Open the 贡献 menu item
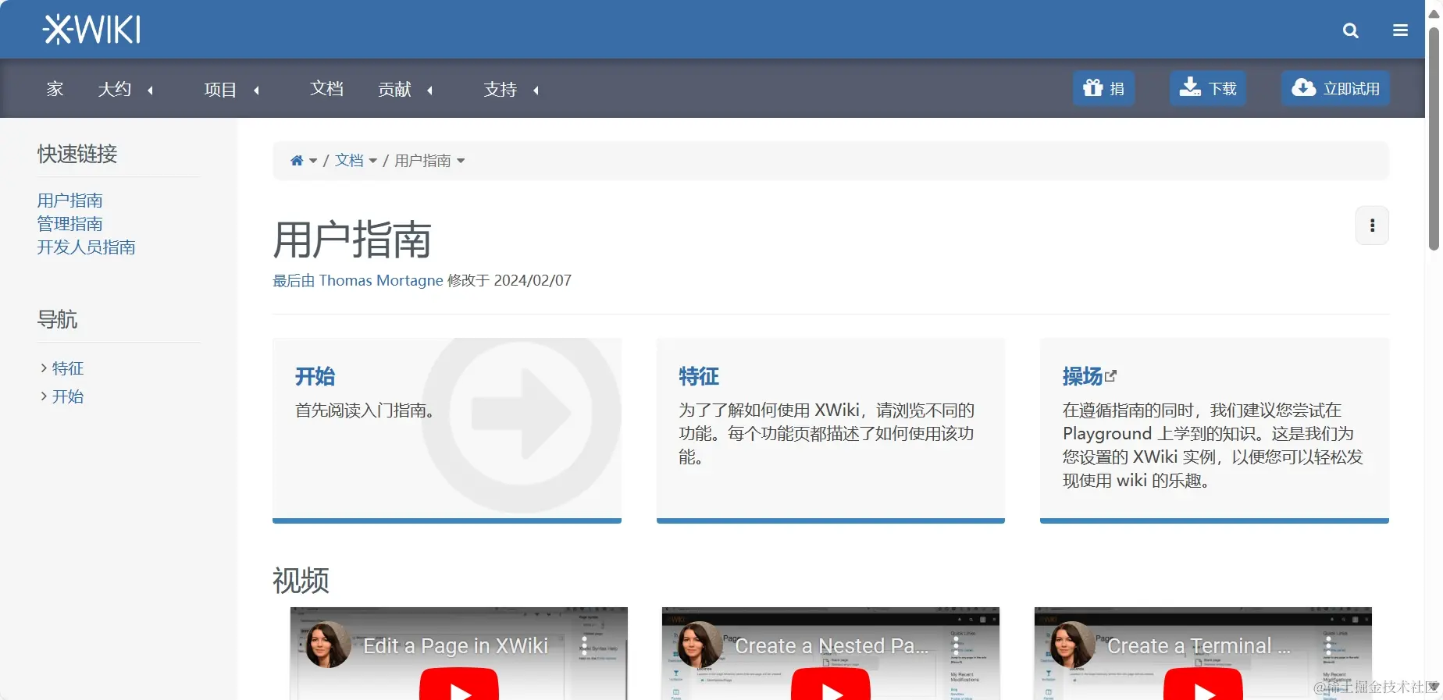 point(394,89)
